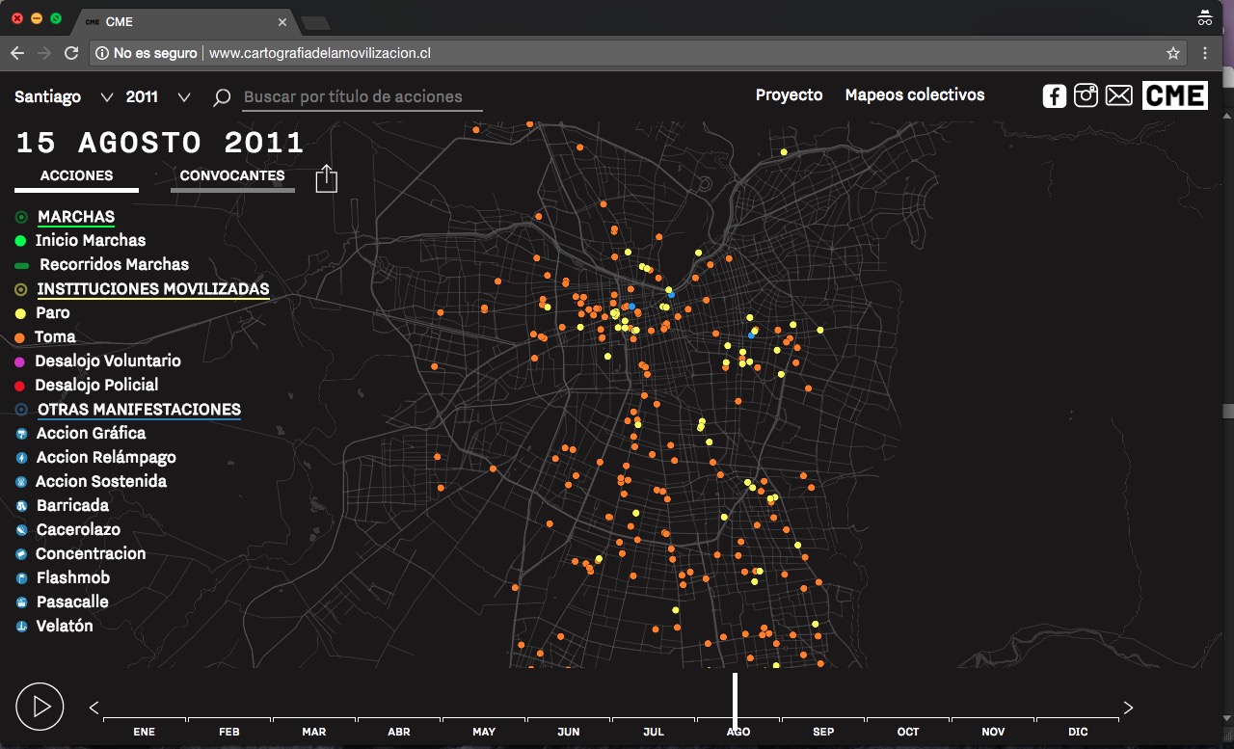Click the Concentracion icon
Viewport: 1234px width, 749px height.
coord(21,554)
